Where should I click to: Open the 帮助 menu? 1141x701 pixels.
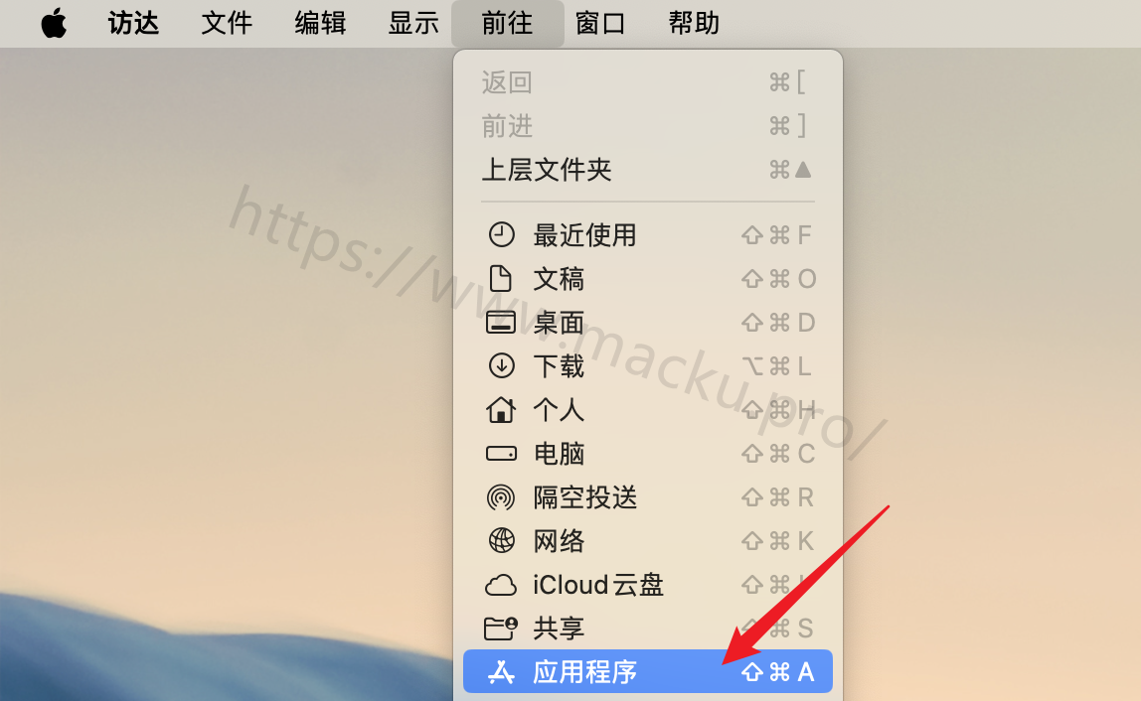(694, 23)
